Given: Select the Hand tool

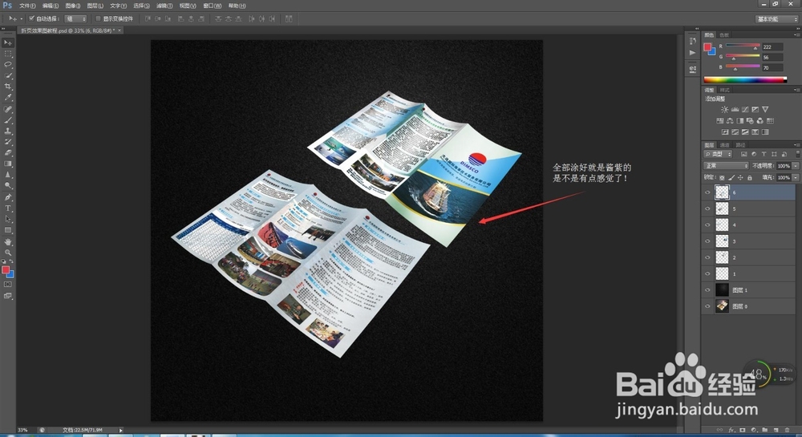Looking at the screenshot, I should pos(8,242).
